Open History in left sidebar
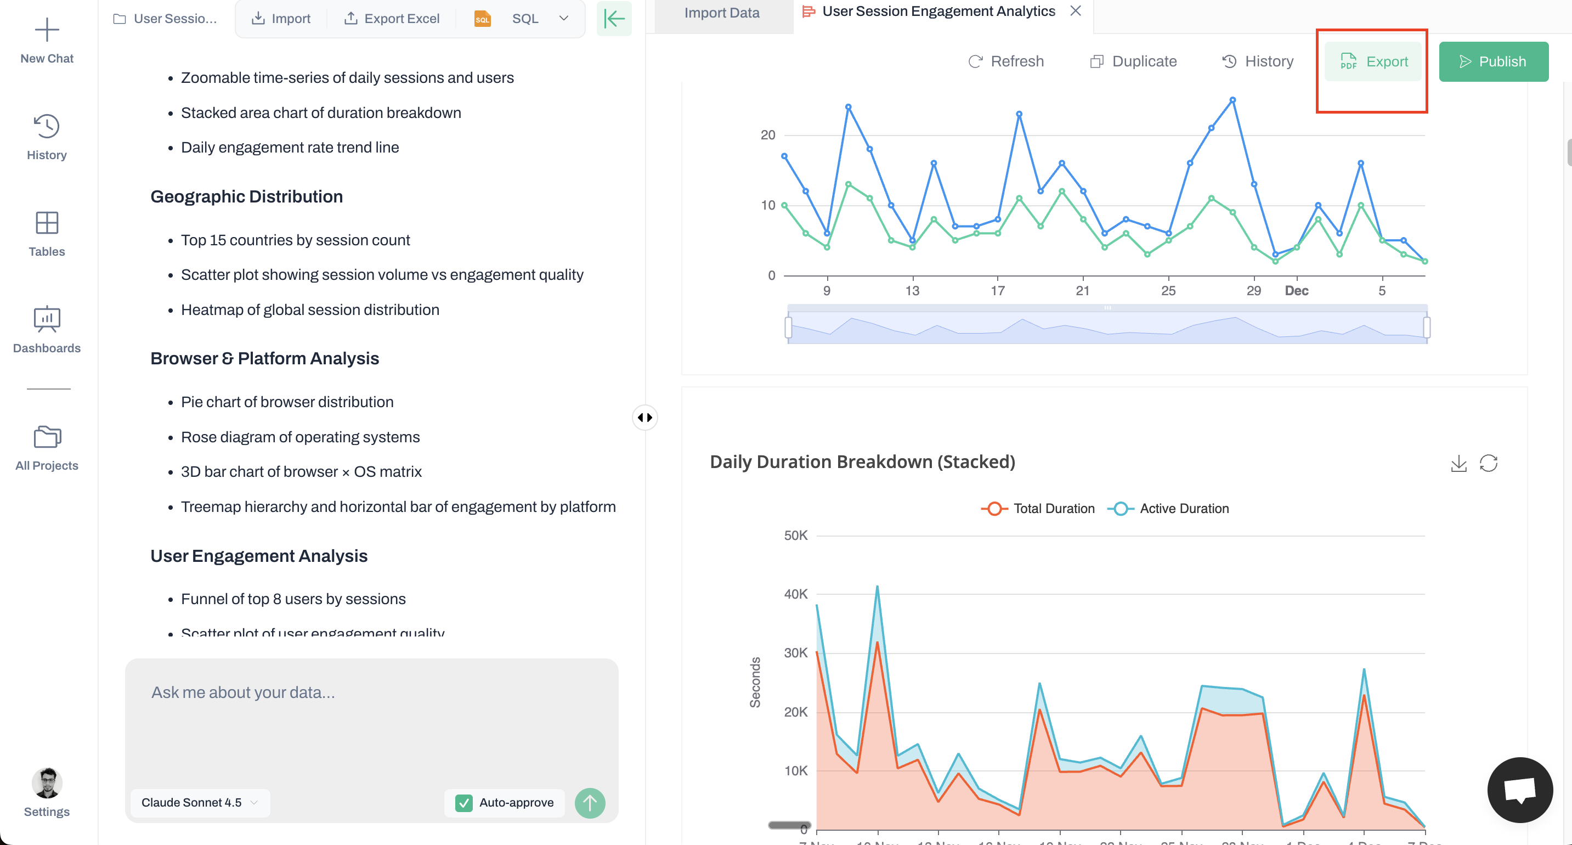 click(47, 137)
